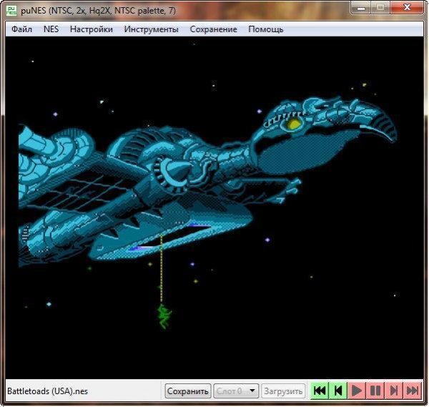Click the puNES app icon in title bar
Viewport: 429px width, 407px height.
tap(12, 10)
